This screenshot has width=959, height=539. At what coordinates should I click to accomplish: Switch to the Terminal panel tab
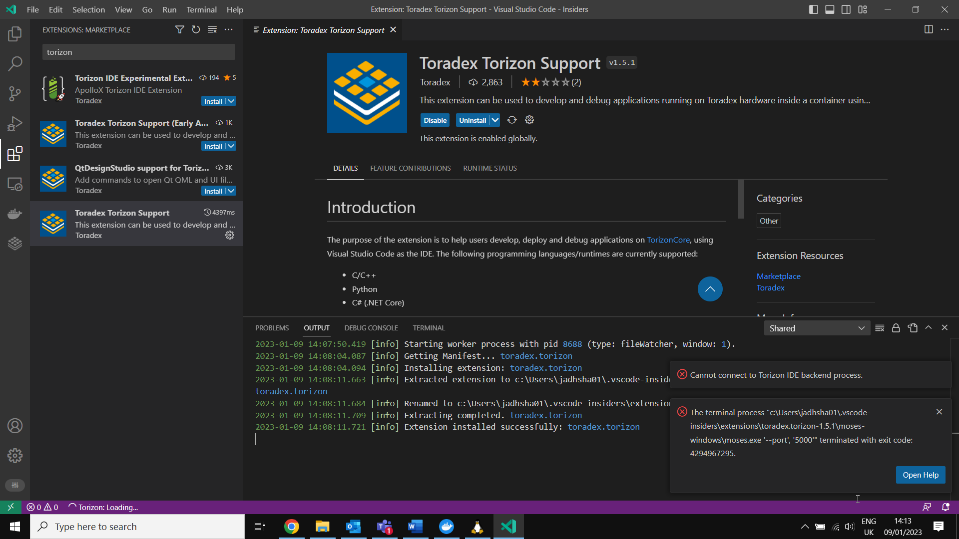coord(429,328)
